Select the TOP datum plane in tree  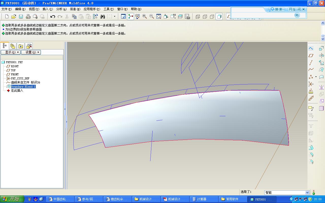click(13, 70)
